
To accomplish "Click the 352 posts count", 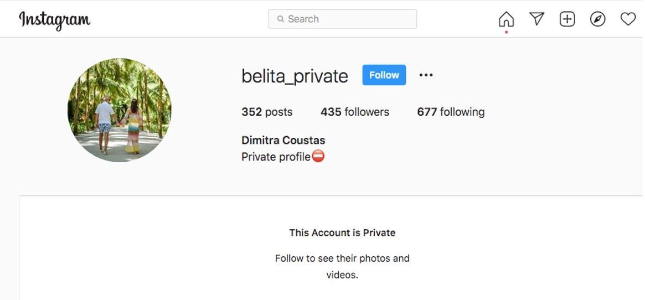I will pos(267,112).
